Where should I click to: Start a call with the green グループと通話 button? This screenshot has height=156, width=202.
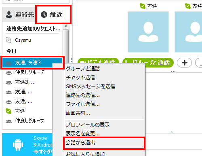[148, 63]
